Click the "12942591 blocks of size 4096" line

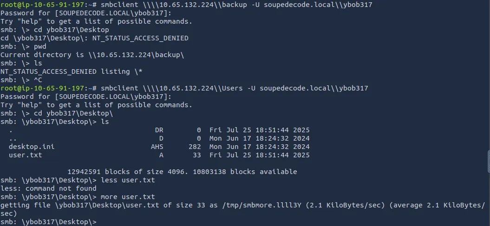(182, 172)
